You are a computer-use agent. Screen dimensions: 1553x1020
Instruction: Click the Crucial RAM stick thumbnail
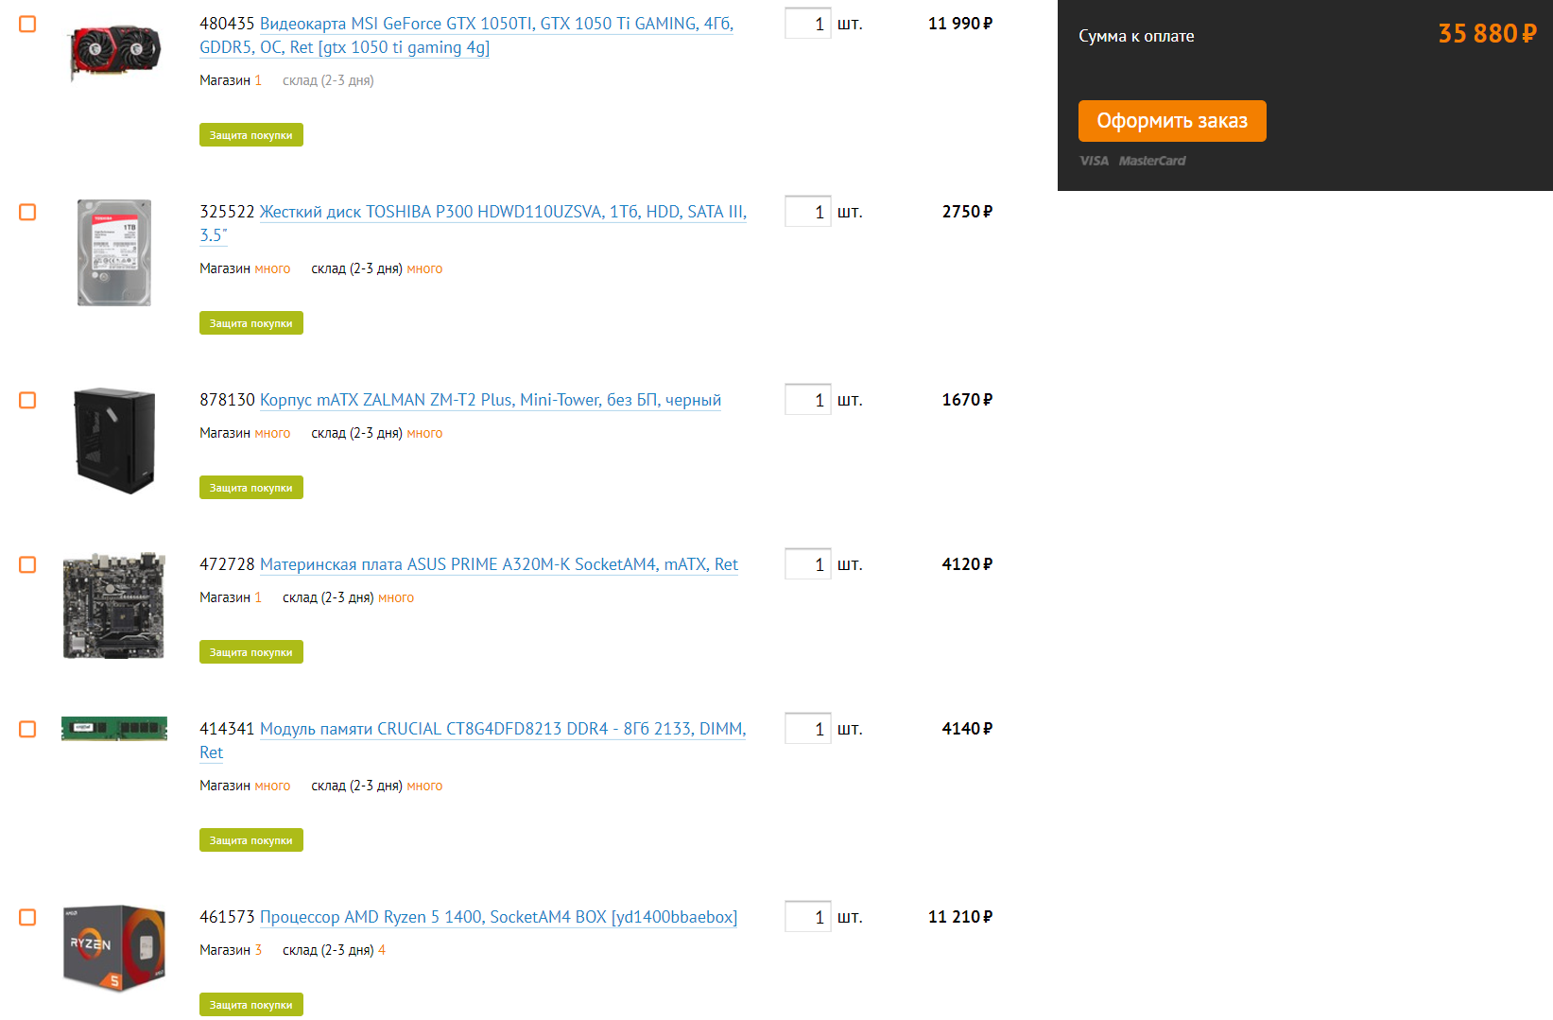pyautogui.click(x=114, y=728)
